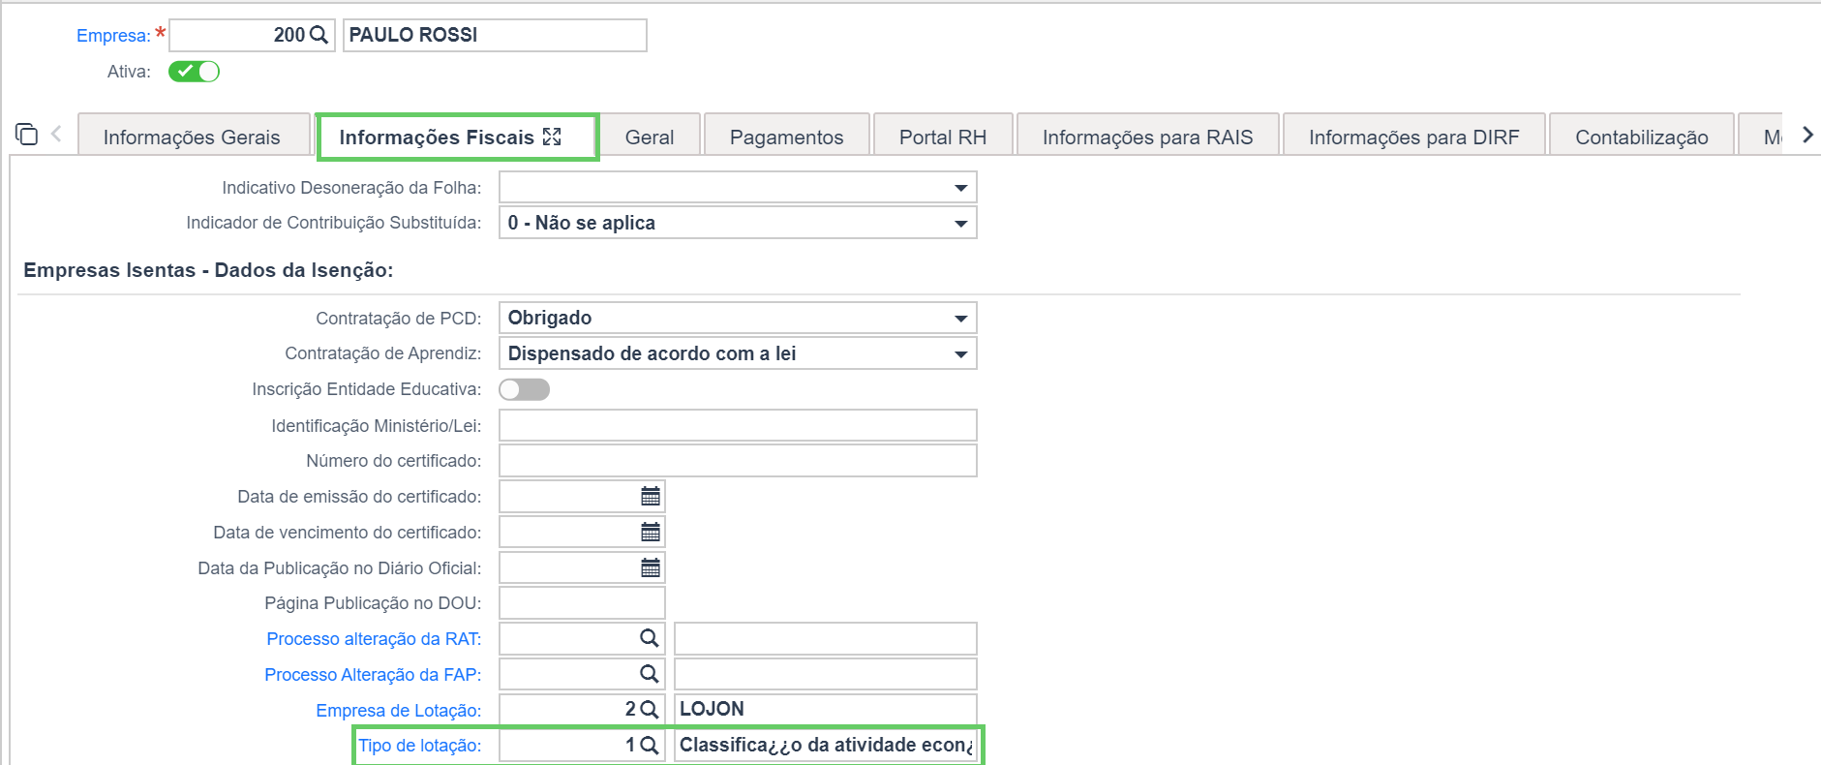This screenshot has width=1821, height=765.
Task: Expand the Contratação de PCD dropdown
Action: click(738, 318)
